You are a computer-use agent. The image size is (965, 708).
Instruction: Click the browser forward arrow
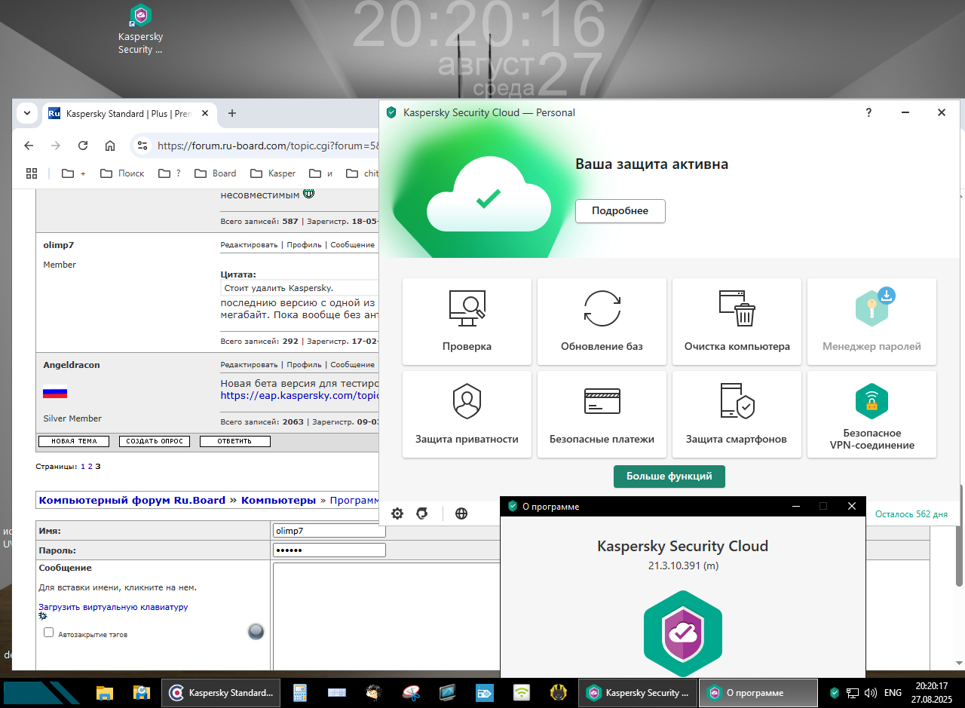56,146
